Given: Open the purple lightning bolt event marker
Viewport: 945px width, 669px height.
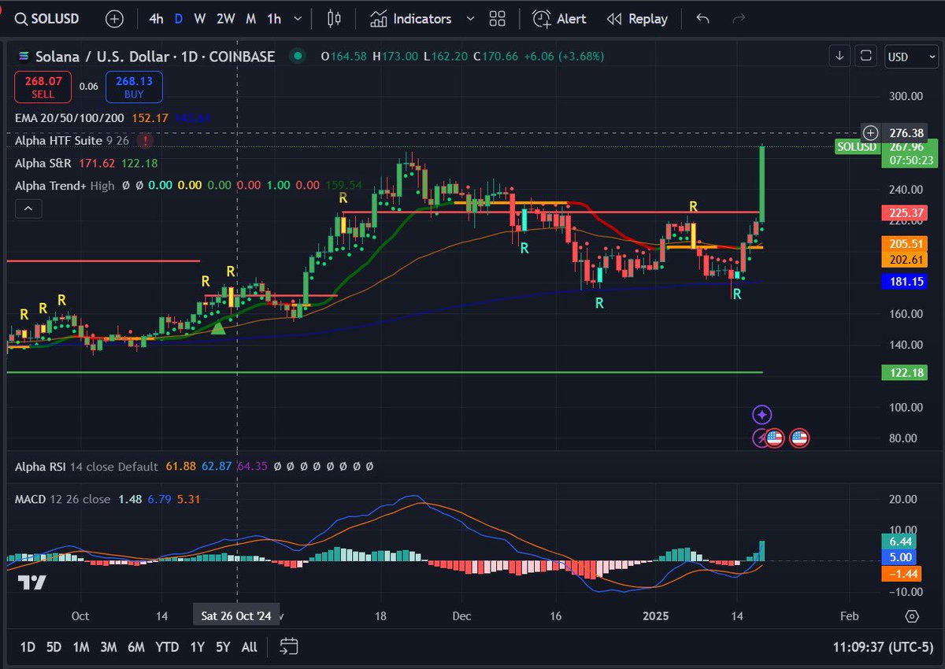Looking at the screenshot, I should [760, 438].
